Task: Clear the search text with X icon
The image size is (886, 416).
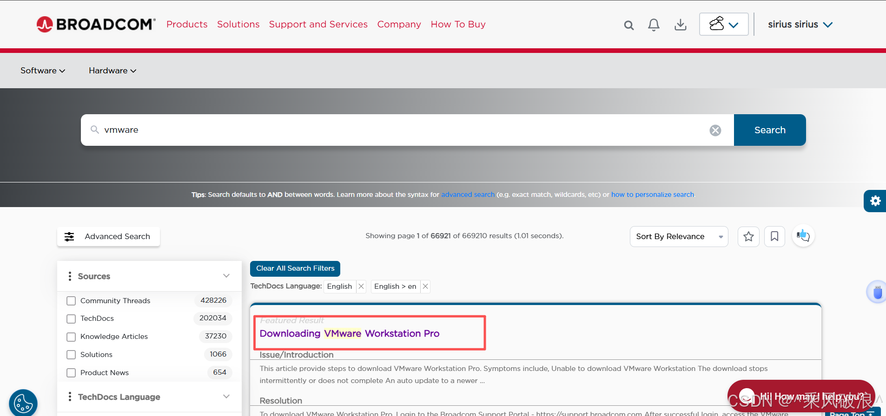Action: point(715,130)
